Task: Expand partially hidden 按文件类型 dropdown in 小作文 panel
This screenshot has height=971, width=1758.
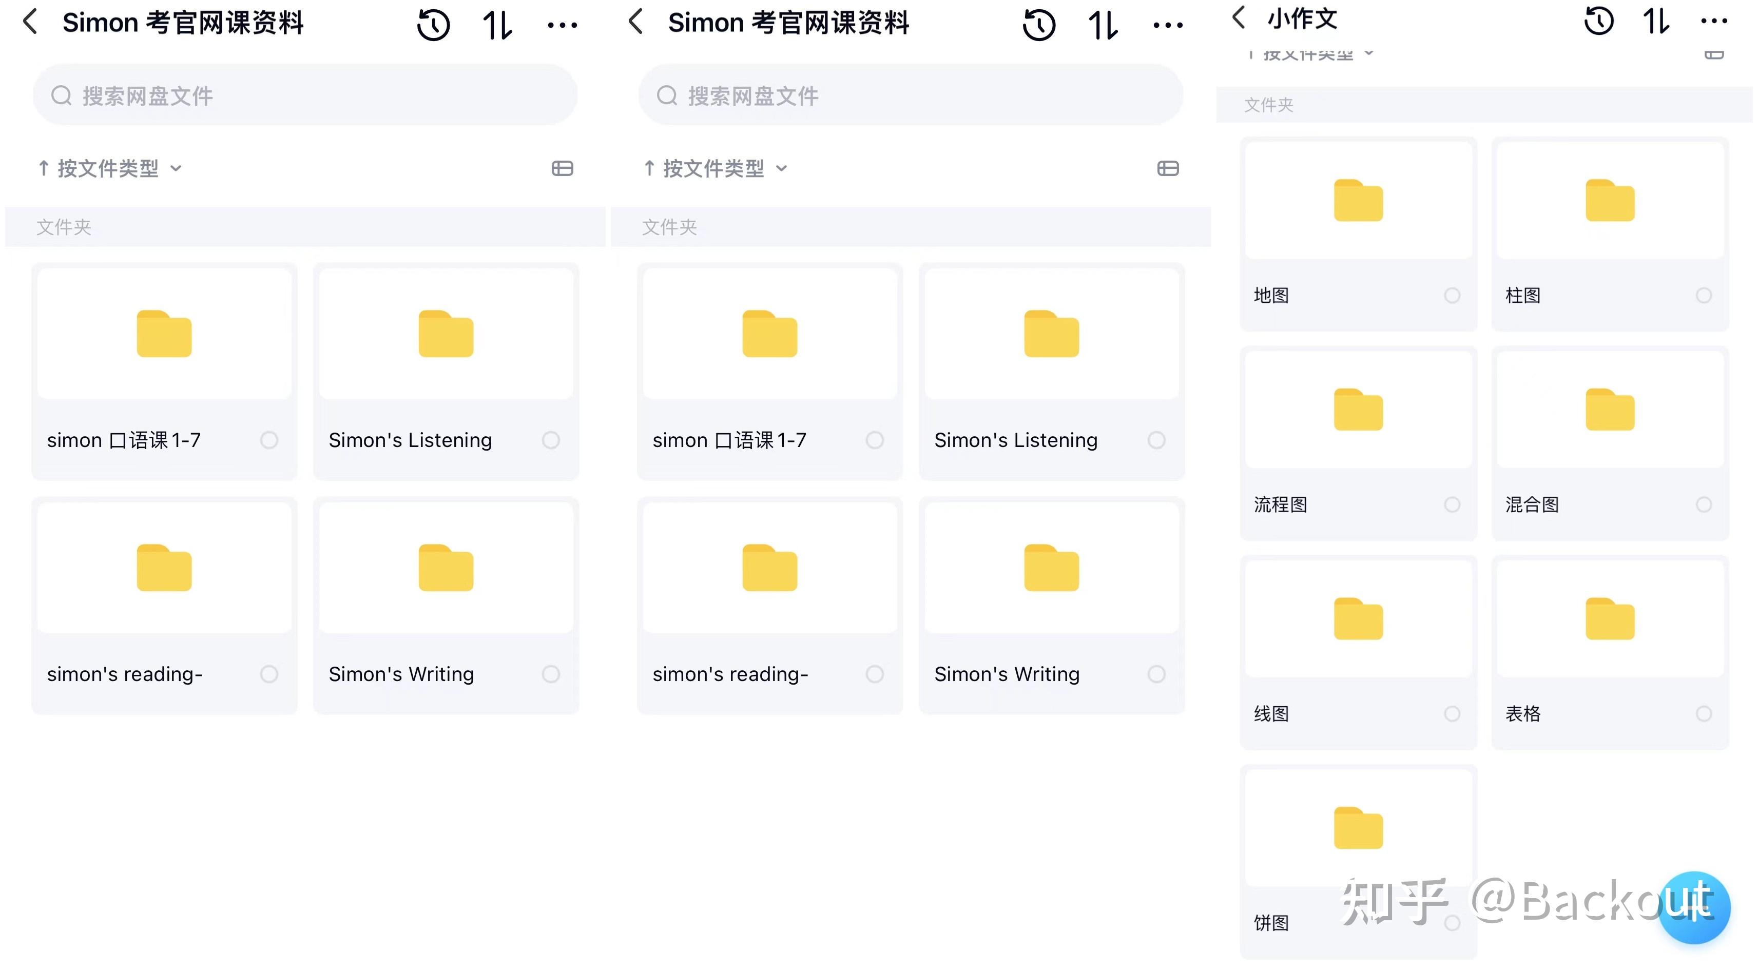Action: (x=1308, y=54)
